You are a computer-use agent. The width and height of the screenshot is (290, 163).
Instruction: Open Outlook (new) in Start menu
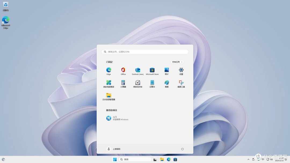point(137,71)
